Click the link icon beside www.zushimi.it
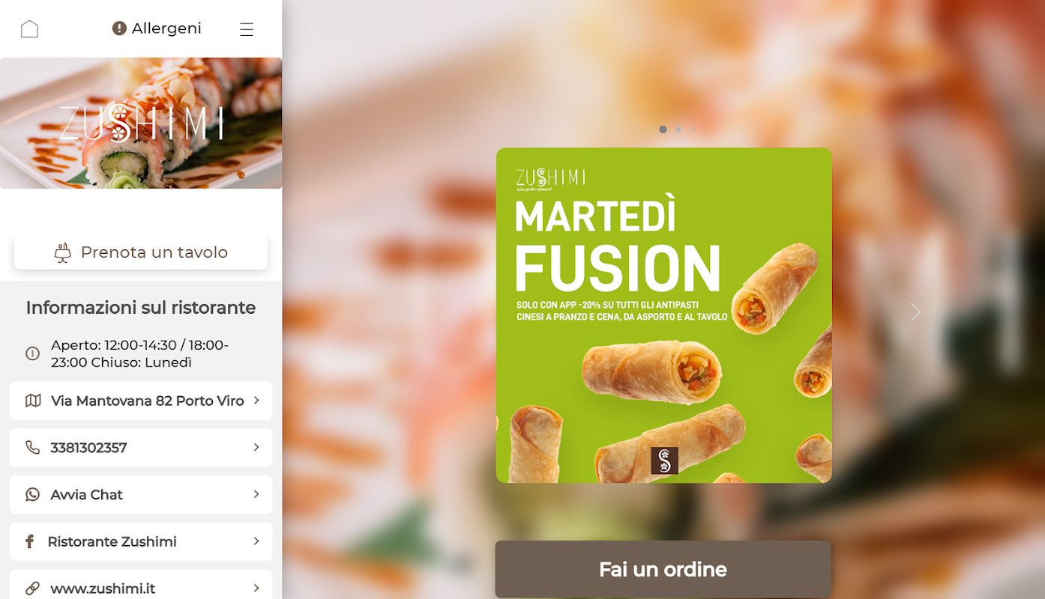 tap(32, 589)
